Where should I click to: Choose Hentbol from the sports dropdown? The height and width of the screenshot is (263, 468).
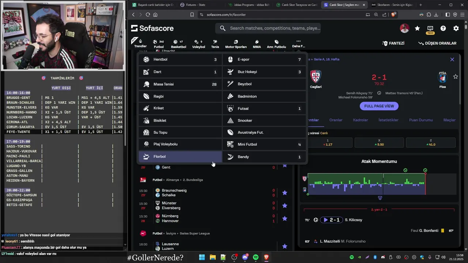tap(180, 60)
